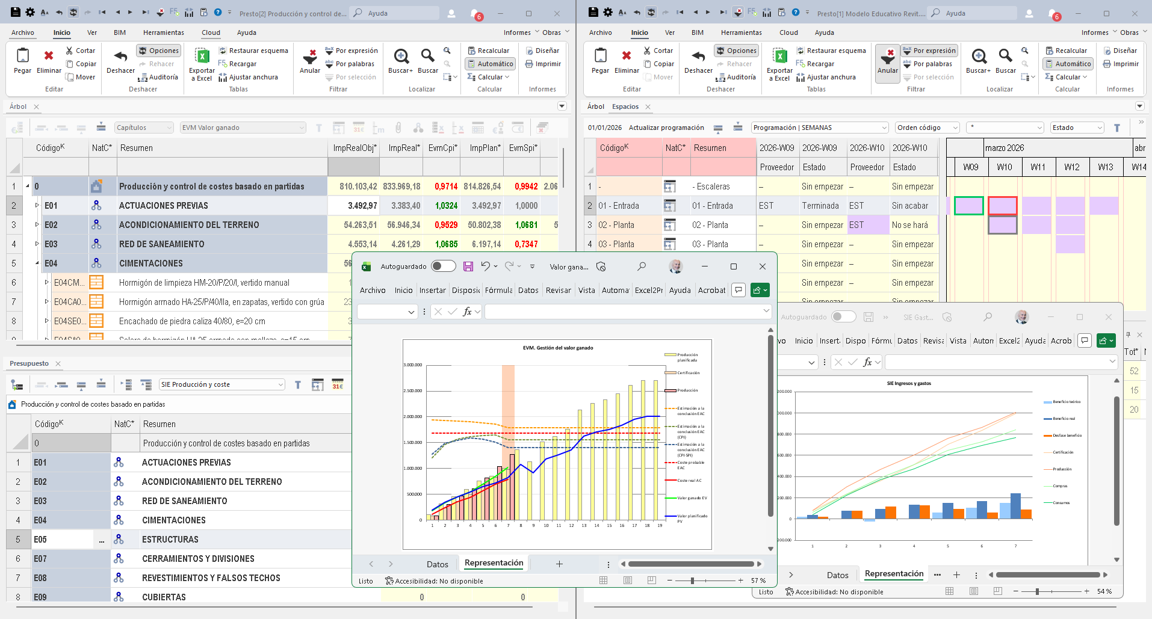The height and width of the screenshot is (619, 1152).
Task: Toggle Opciones button in right Presto window
Action: (736, 51)
